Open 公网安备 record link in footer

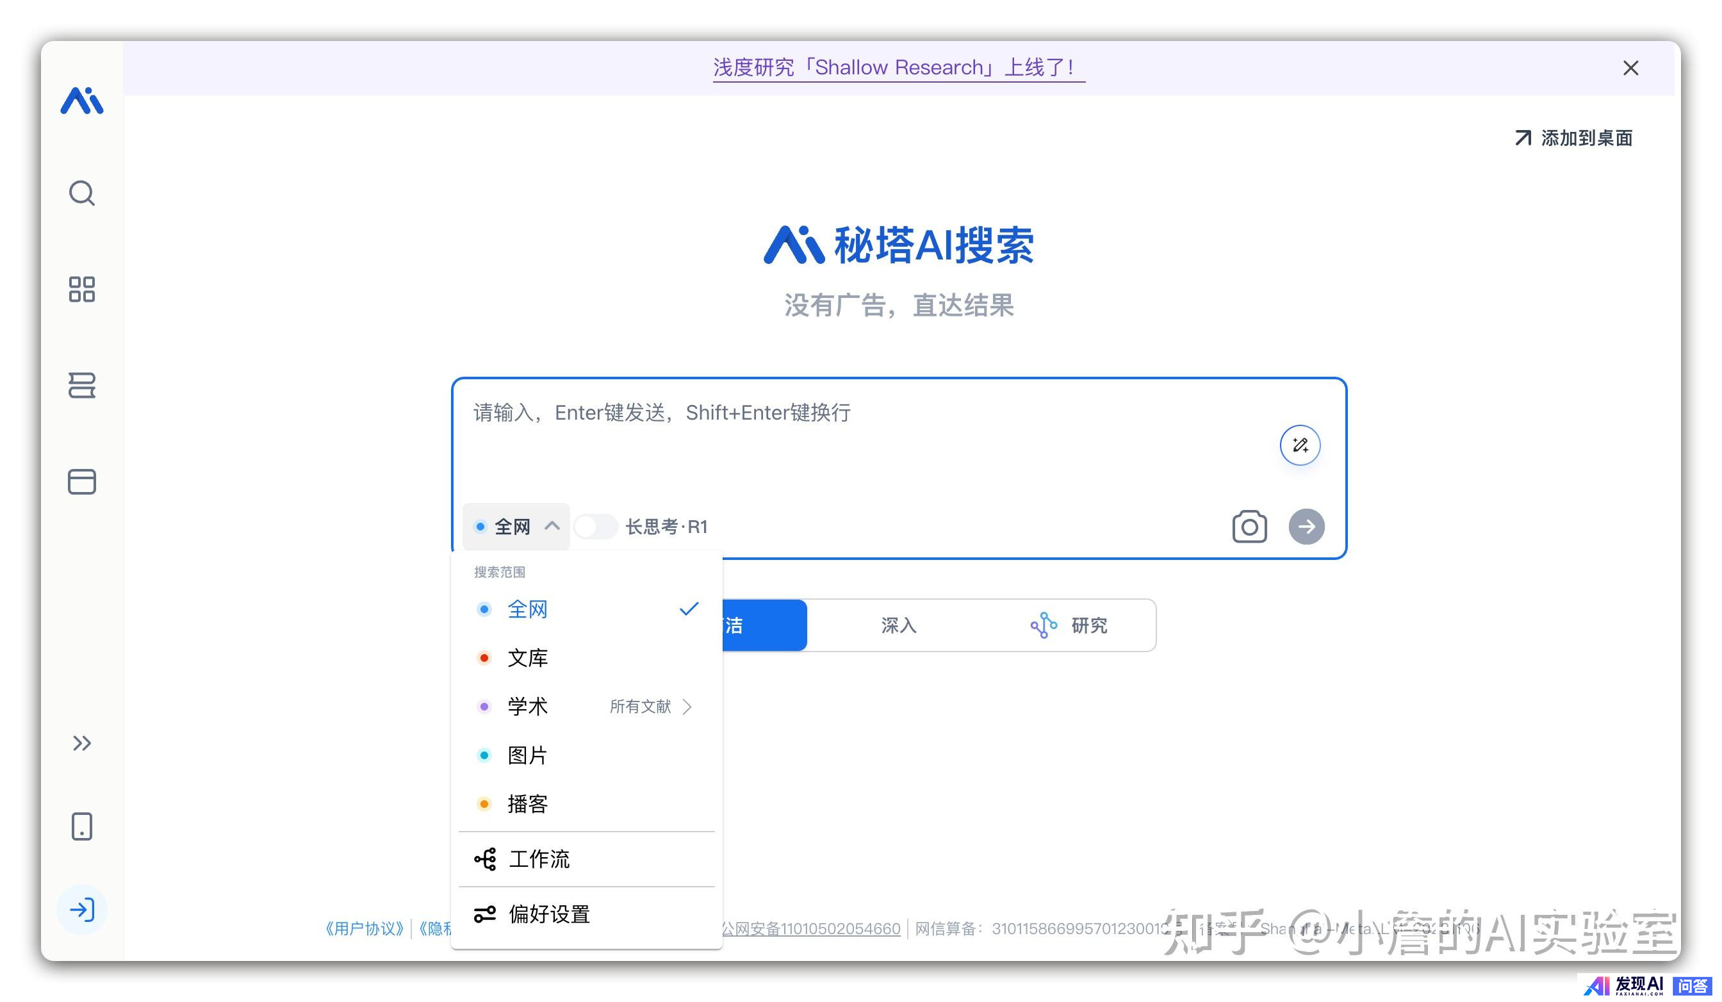[811, 928]
